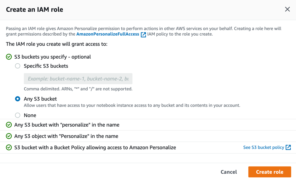Select the Specific S3 buckets radio option
This screenshot has height=179, width=296.
point(18,66)
